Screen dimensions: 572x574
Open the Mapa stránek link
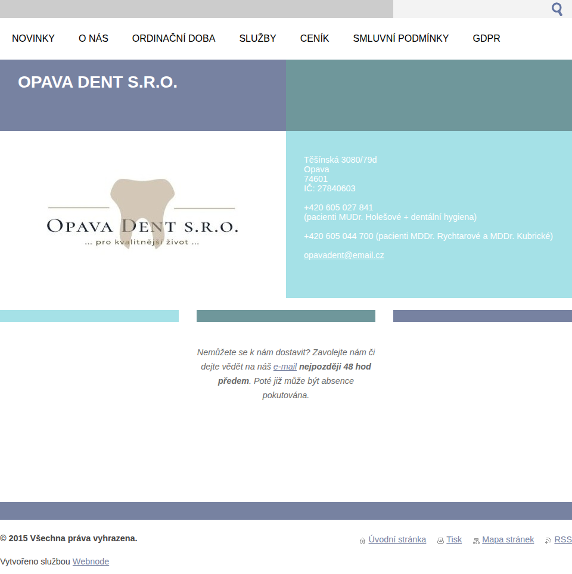coord(508,539)
